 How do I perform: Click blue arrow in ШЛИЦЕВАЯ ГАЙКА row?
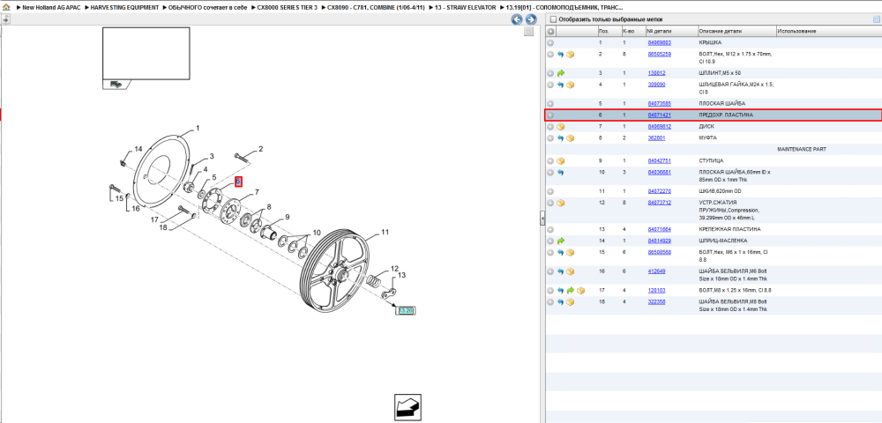(560, 85)
